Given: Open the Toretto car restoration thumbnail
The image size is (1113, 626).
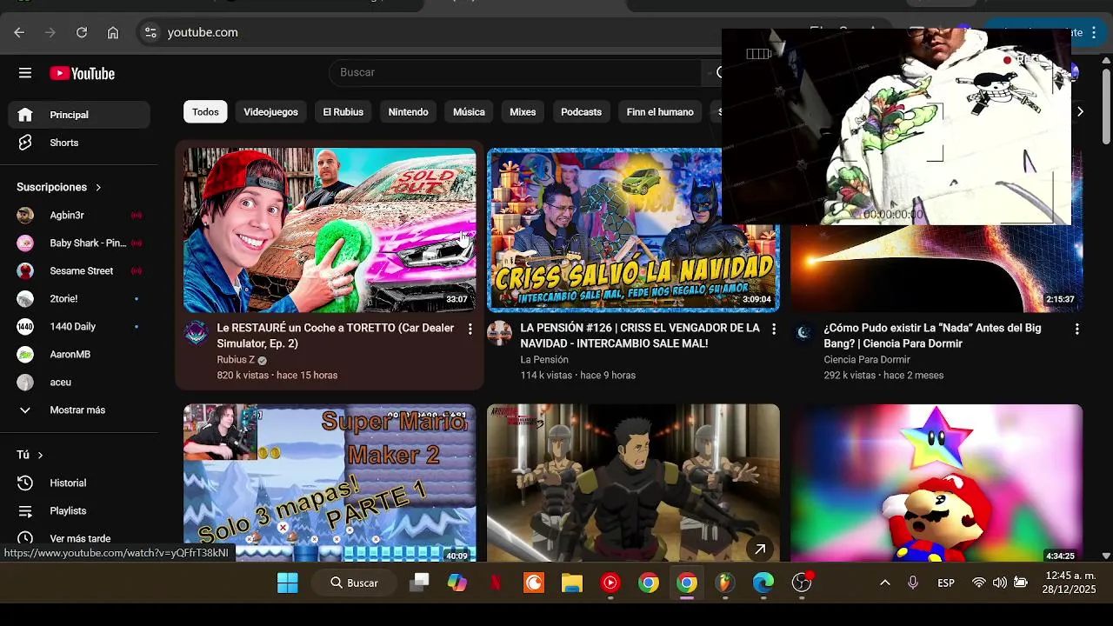Looking at the screenshot, I should click(330, 230).
